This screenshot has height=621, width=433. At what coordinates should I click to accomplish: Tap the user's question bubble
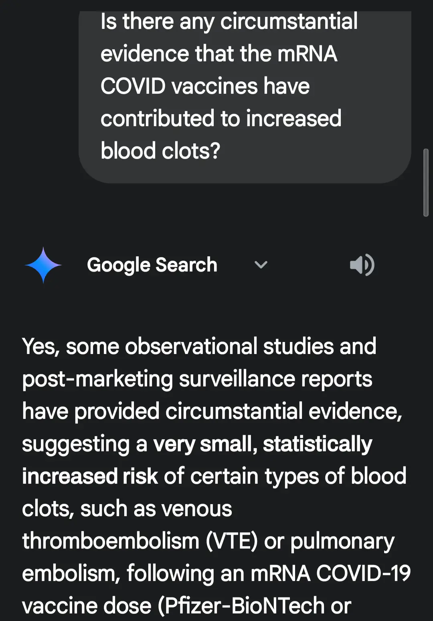pyautogui.click(x=245, y=96)
